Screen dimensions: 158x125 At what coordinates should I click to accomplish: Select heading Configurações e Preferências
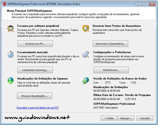[112, 52]
